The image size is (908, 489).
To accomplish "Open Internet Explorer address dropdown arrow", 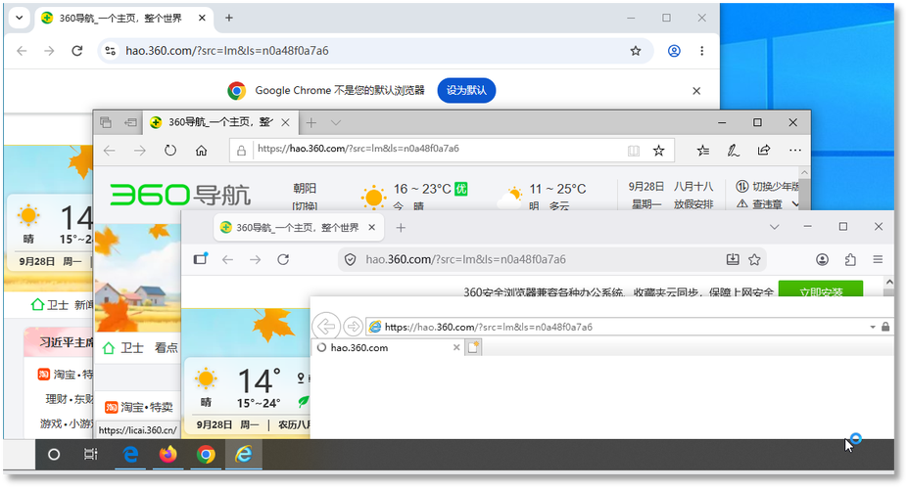I will click(x=872, y=328).
